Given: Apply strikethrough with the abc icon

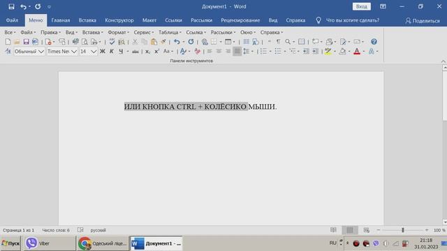Looking at the screenshot, I should (x=135, y=52).
